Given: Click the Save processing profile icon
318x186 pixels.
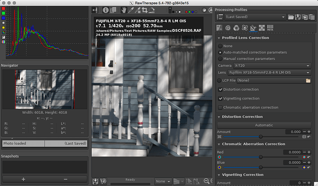Looking at the screenshot, I should 298,17.
